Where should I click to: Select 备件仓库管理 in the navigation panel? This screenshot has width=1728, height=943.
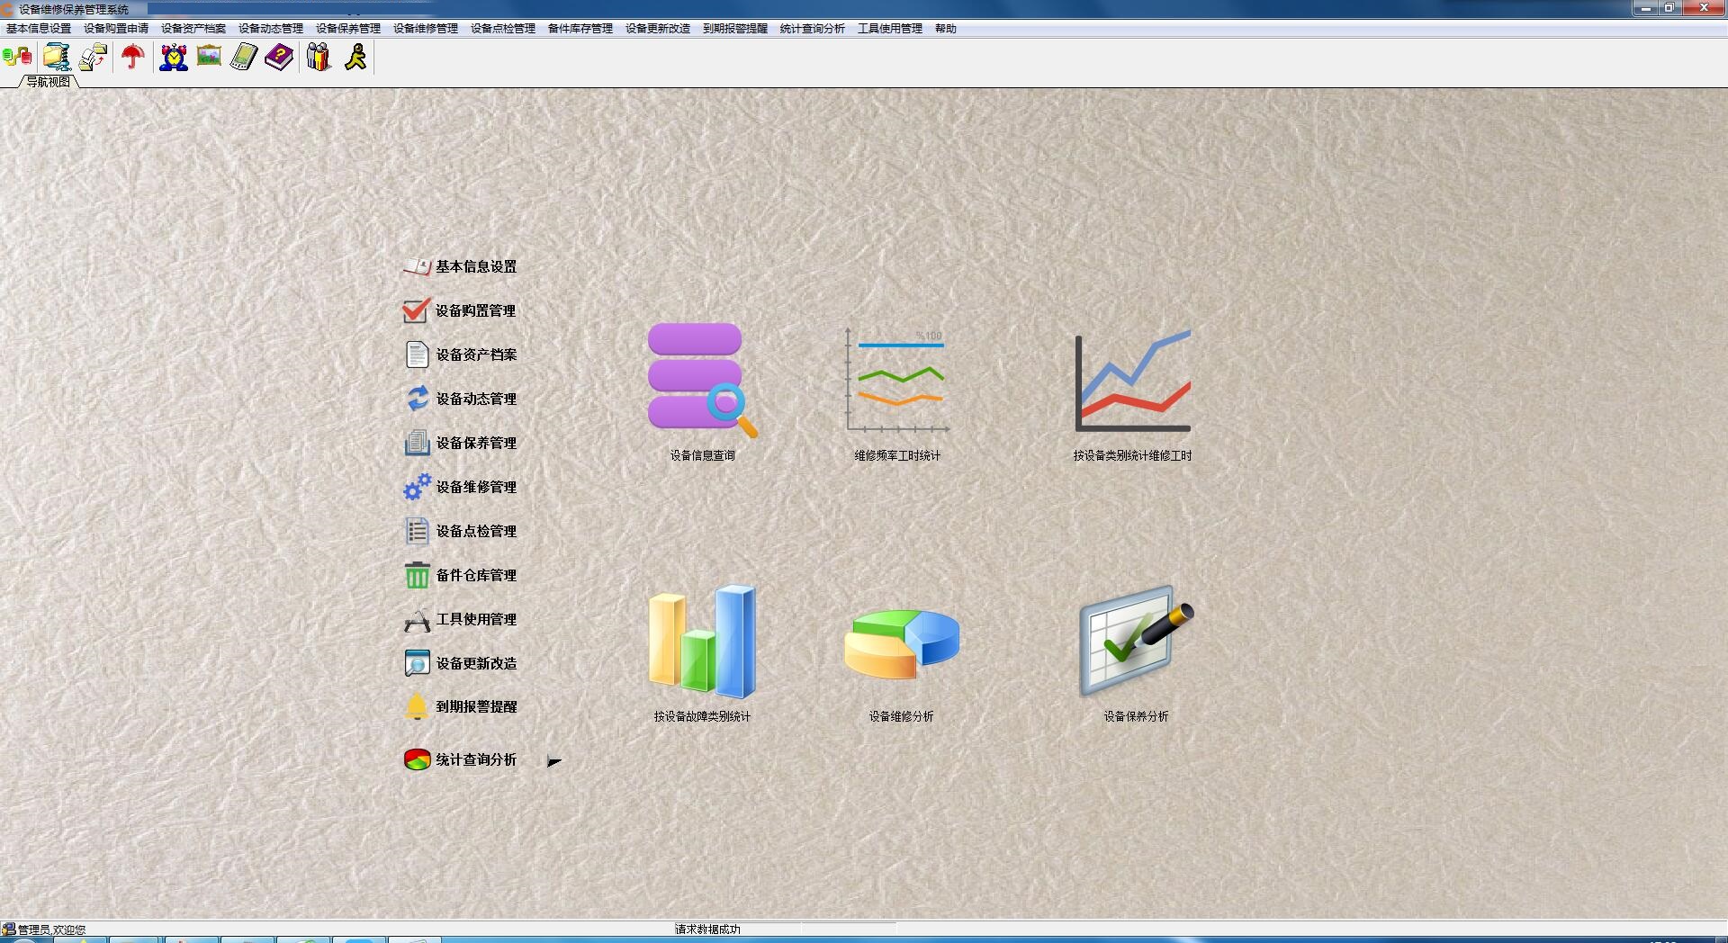460,575
